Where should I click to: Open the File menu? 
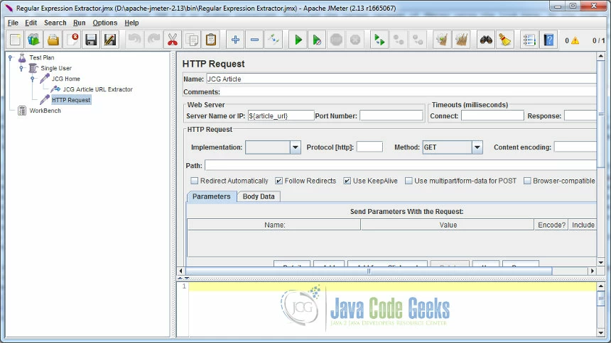tap(13, 23)
